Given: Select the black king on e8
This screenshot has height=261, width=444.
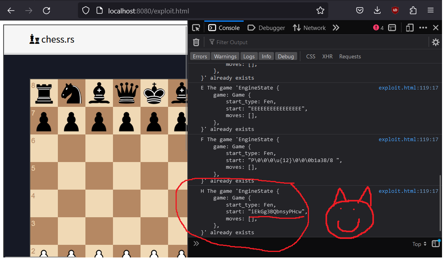Looking at the screenshot, I should tap(154, 93).
